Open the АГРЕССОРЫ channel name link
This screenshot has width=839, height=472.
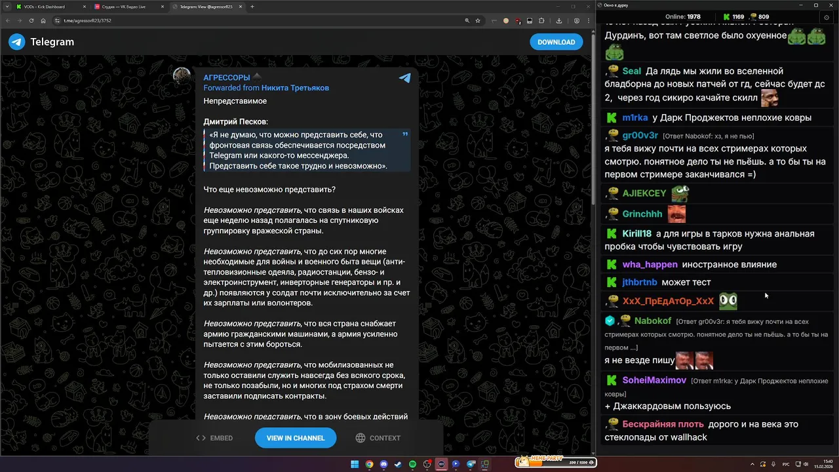(227, 77)
